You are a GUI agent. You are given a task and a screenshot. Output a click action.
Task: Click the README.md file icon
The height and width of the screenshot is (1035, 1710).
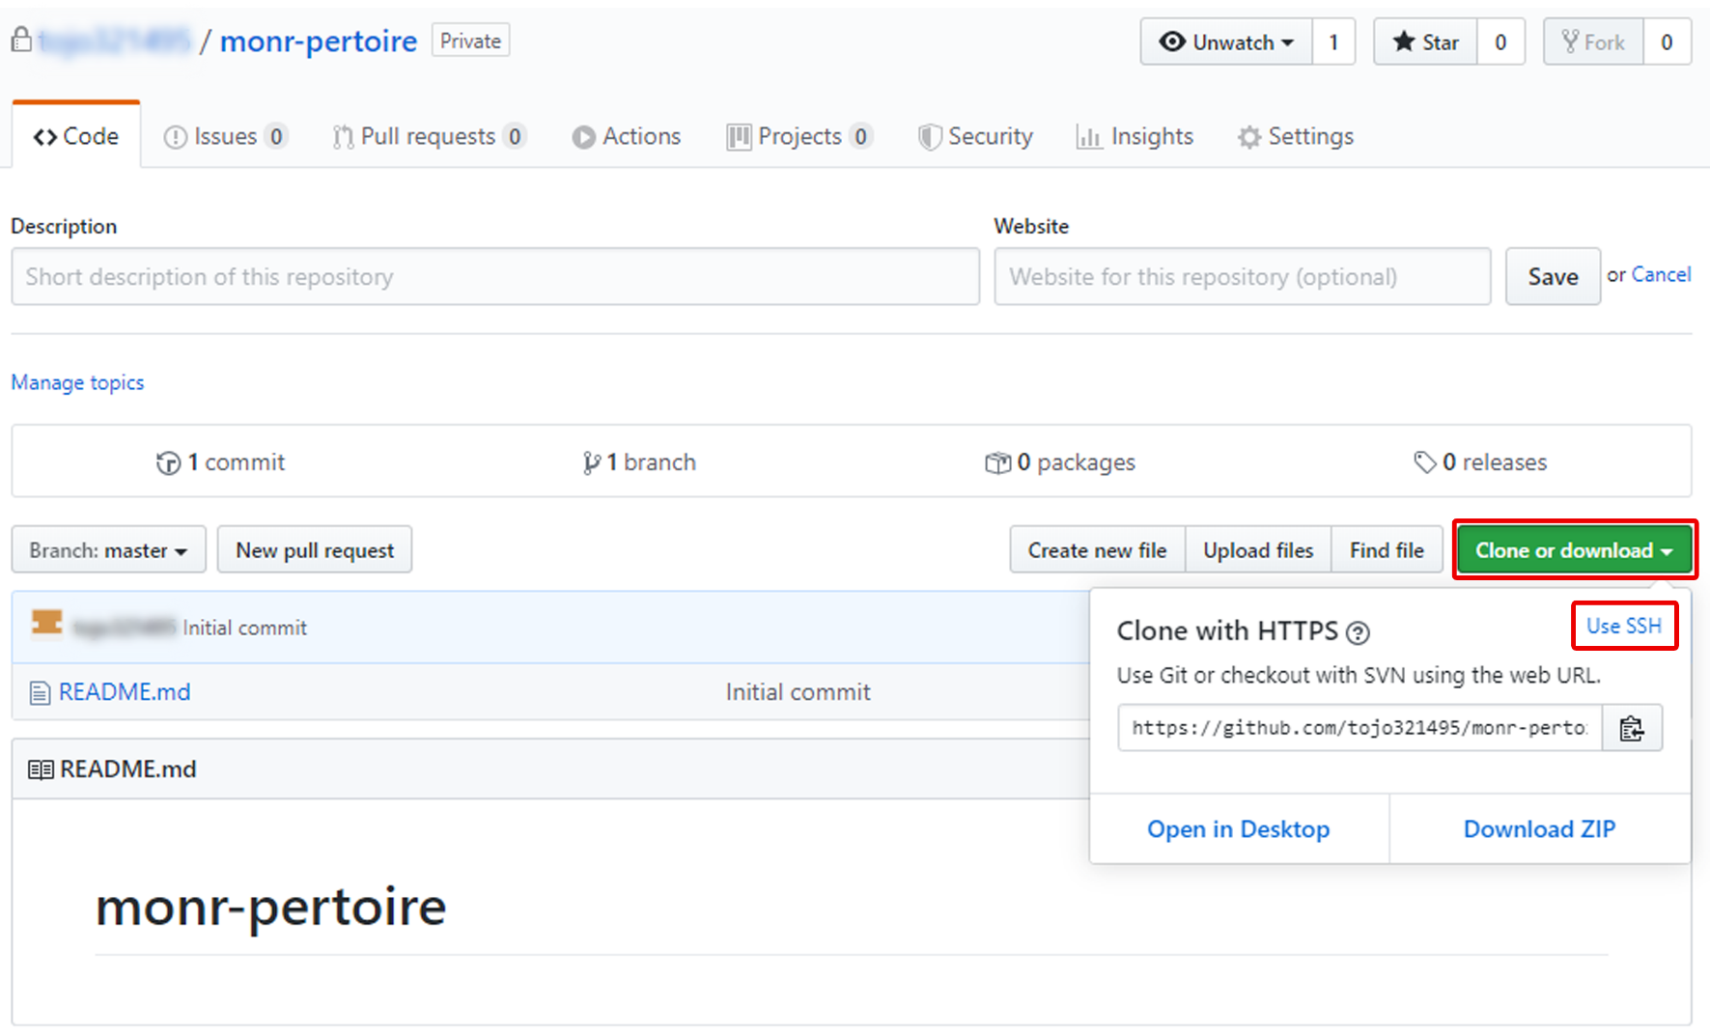pos(40,693)
